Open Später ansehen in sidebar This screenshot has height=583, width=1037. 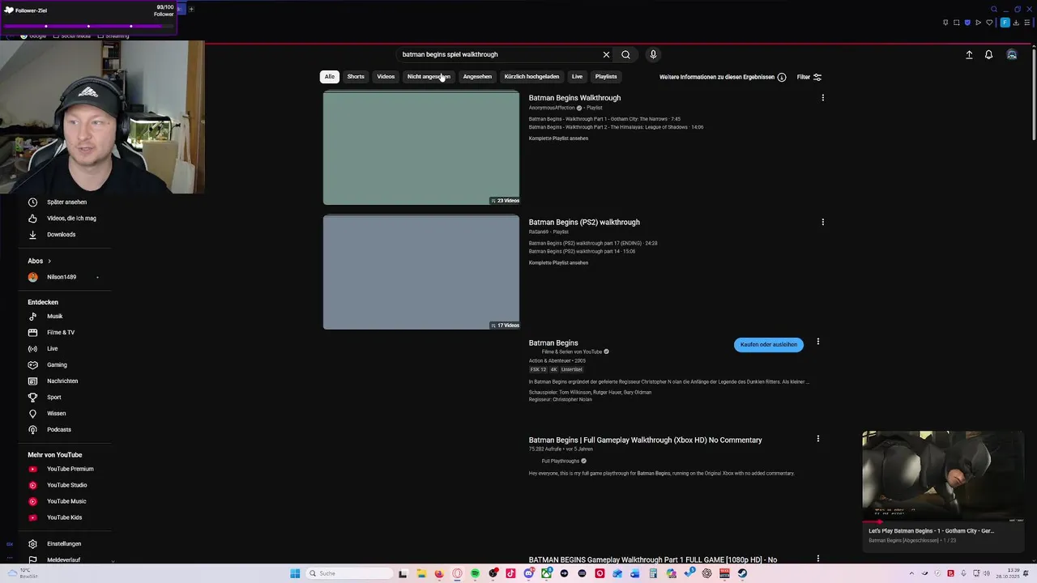click(65, 202)
